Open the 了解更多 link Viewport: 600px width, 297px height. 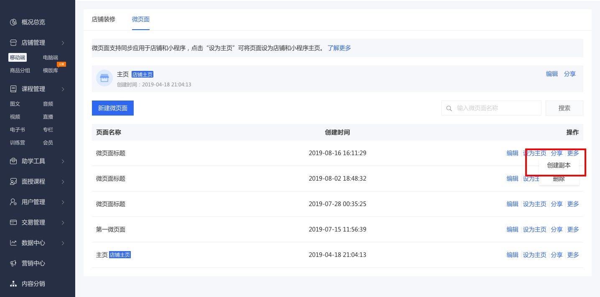(x=339, y=48)
